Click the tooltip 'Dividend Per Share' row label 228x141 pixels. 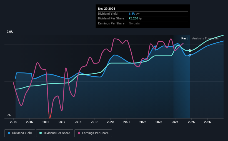(x=111, y=19)
